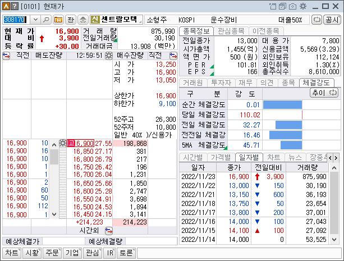Click the 거래량 column header

(x=308, y=167)
